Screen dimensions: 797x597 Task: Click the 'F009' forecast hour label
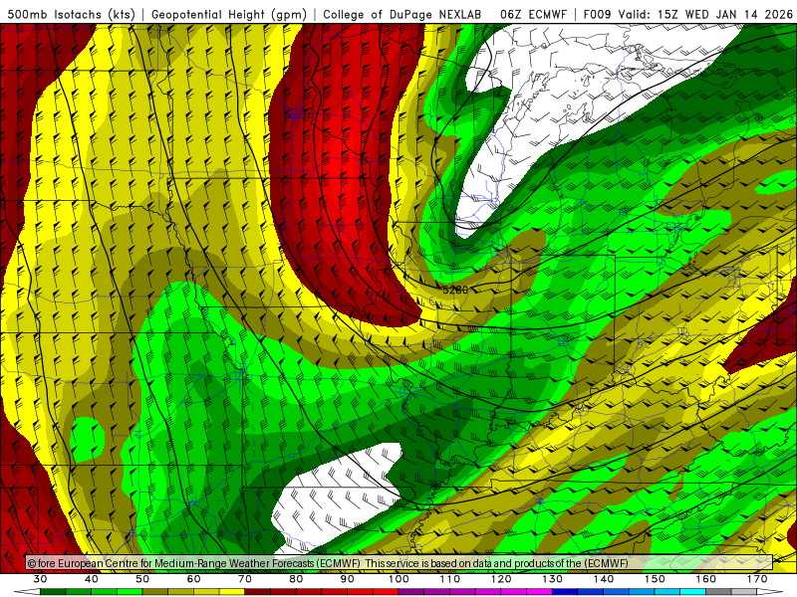597,15
